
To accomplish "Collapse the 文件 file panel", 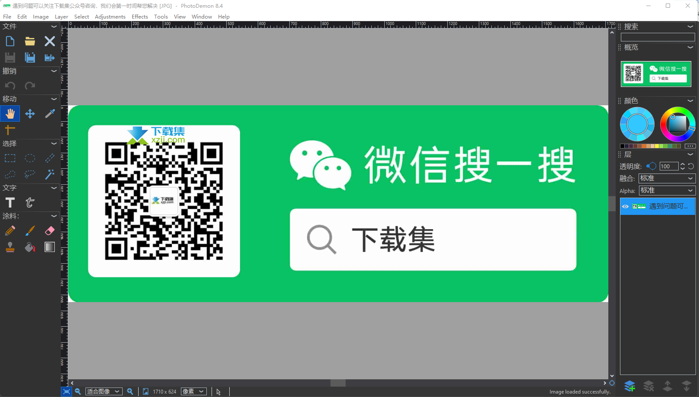I will point(54,26).
